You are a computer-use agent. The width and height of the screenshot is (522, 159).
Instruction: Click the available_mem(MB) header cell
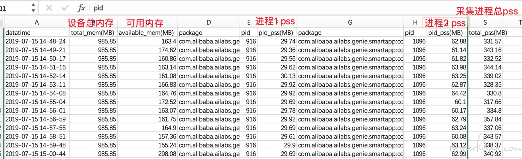tap(148, 33)
